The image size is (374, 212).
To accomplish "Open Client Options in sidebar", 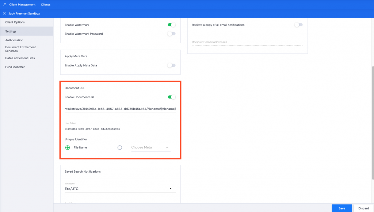I will 27,22.
